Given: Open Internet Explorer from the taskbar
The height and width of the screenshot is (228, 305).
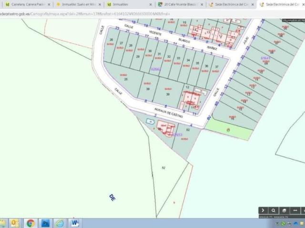Looking at the screenshot, I should coord(60,223).
